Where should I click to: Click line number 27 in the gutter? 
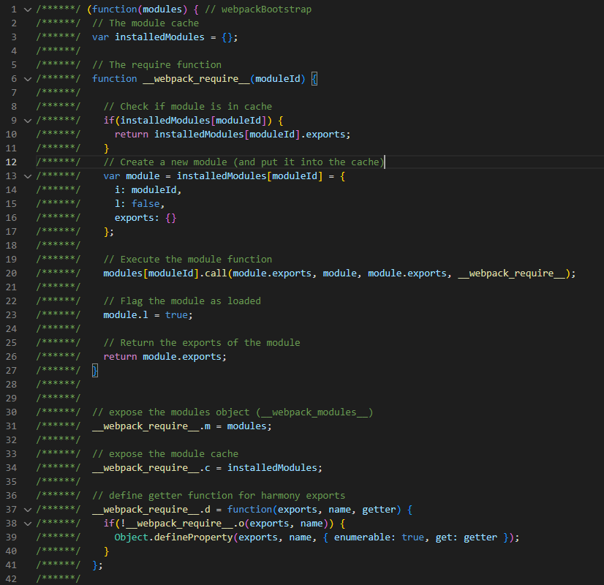pos(11,371)
